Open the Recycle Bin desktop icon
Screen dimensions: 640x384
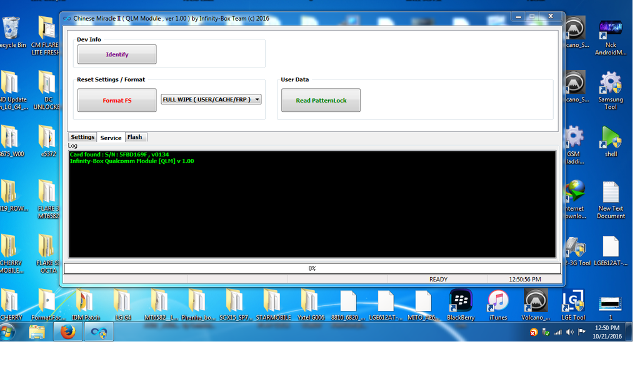point(11,33)
